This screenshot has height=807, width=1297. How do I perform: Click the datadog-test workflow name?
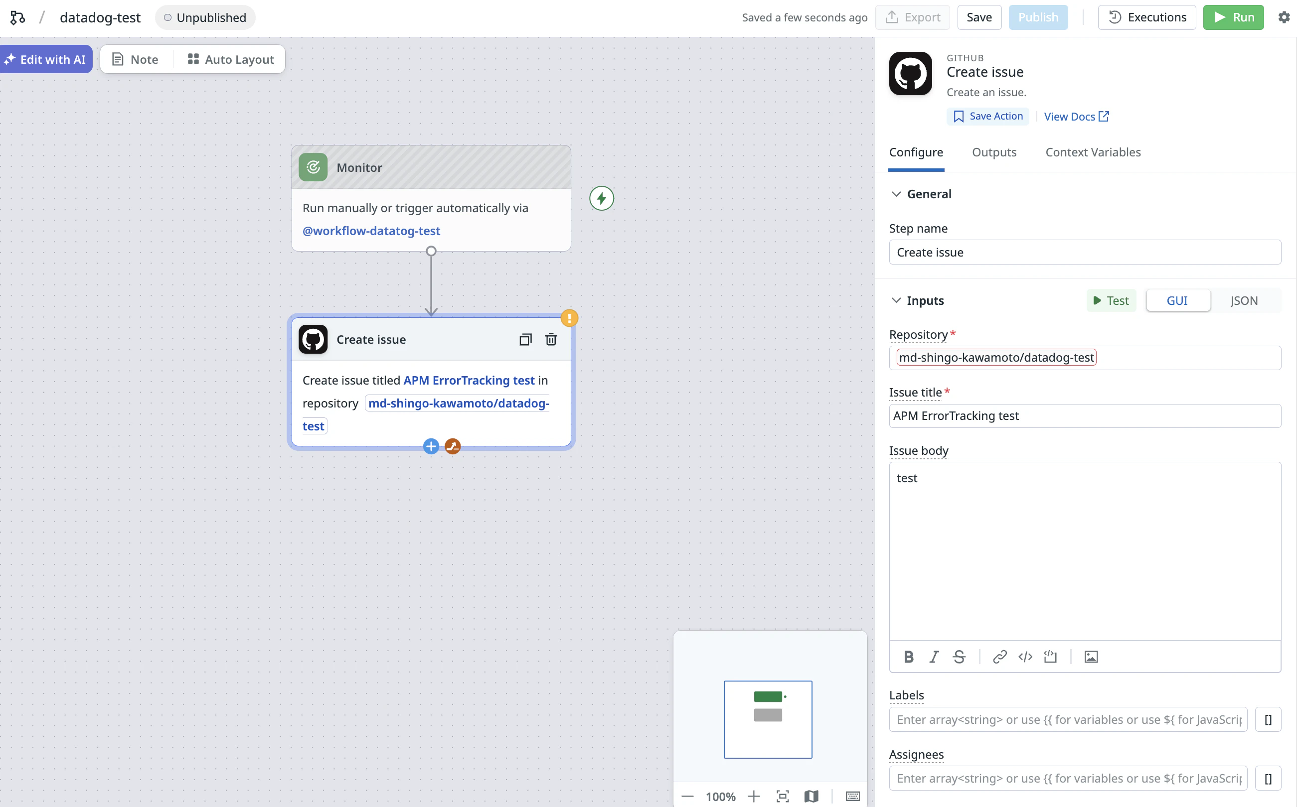[x=100, y=17]
